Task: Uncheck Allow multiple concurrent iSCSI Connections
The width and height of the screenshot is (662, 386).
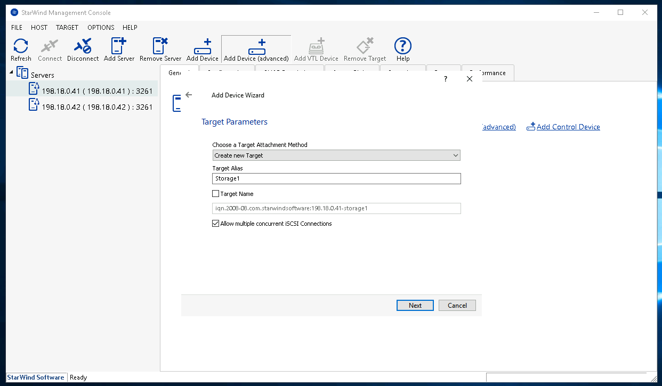Action: click(x=216, y=224)
